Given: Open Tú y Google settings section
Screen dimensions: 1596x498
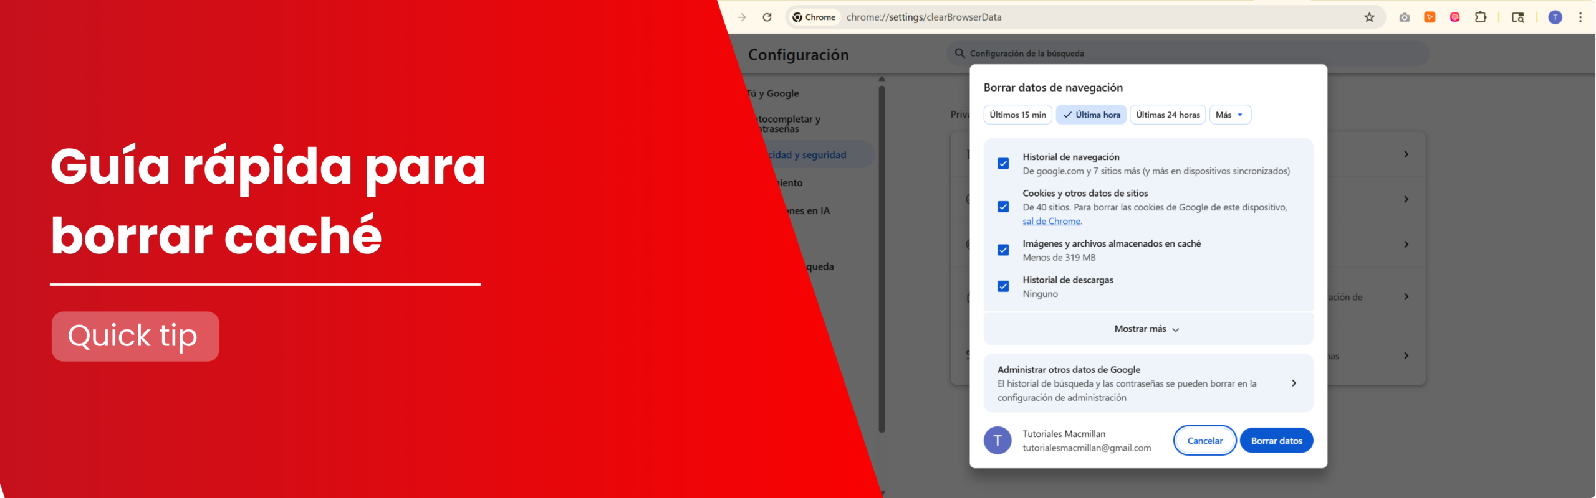Looking at the screenshot, I should point(773,93).
